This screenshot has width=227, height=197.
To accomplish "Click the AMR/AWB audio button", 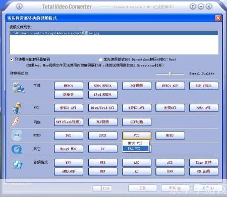I will [x=69, y=171].
